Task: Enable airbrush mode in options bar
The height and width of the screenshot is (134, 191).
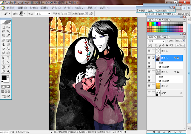Action: click(91, 14)
